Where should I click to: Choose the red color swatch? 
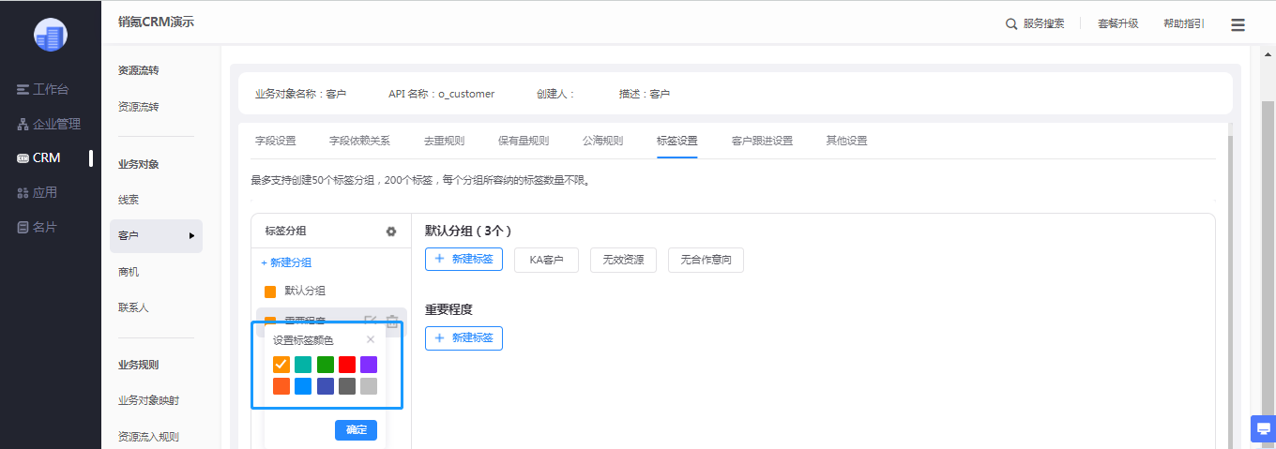coord(347,364)
